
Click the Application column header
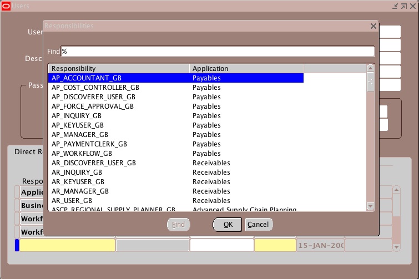pyautogui.click(x=246, y=69)
